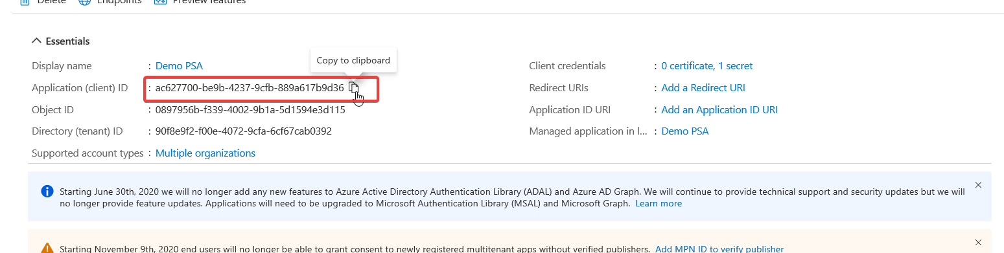Click Add a Redirect URI

pyautogui.click(x=703, y=88)
